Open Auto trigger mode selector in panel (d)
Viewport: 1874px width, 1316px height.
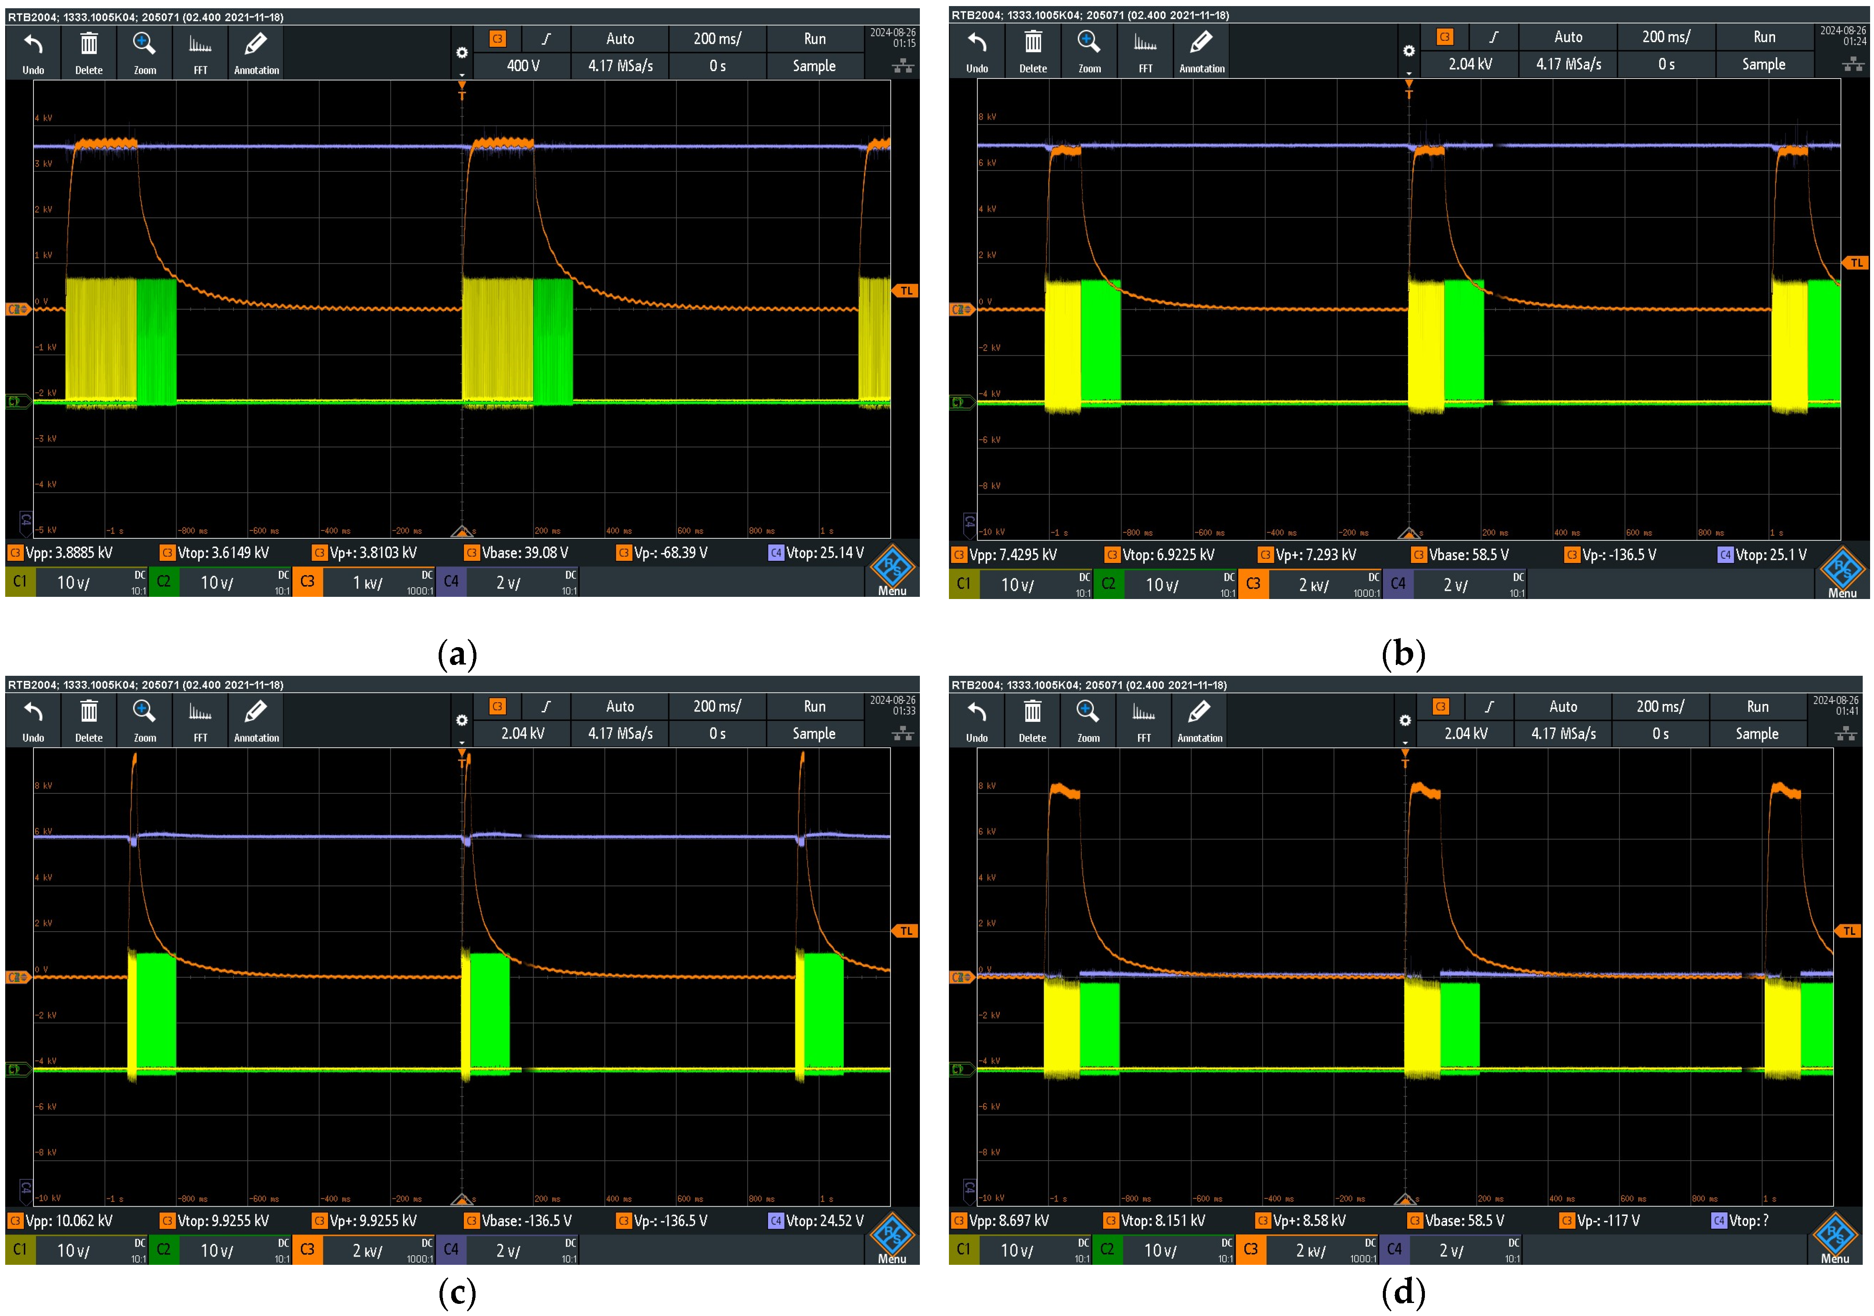click(1562, 707)
